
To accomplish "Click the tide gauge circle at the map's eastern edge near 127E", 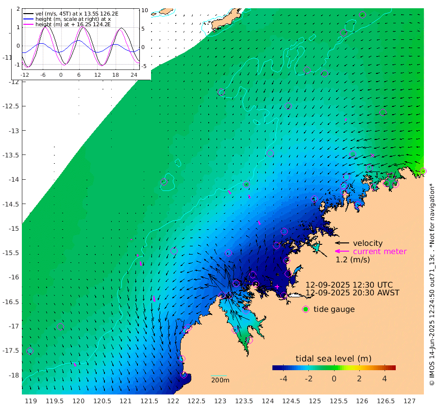I will click(x=423, y=171).
